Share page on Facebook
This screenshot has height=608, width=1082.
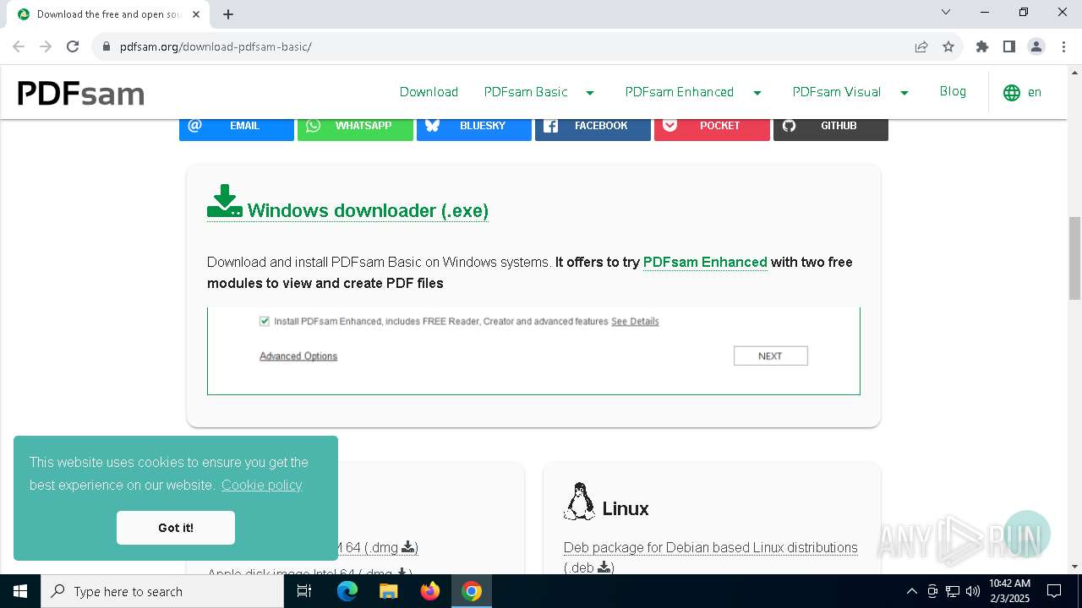593,126
